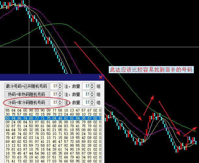
Task: Click the 注 number field in 最冷号码 row
Action: (x=55, y=86)
